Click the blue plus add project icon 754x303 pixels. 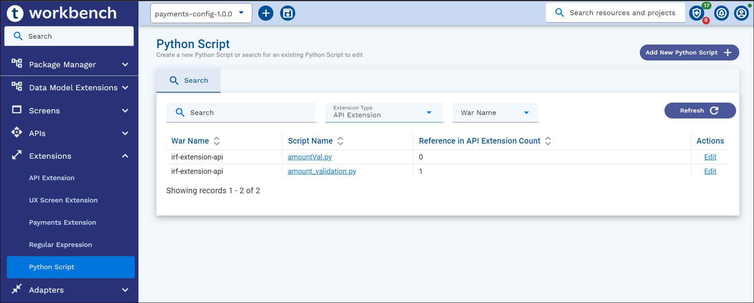(266, 13)
